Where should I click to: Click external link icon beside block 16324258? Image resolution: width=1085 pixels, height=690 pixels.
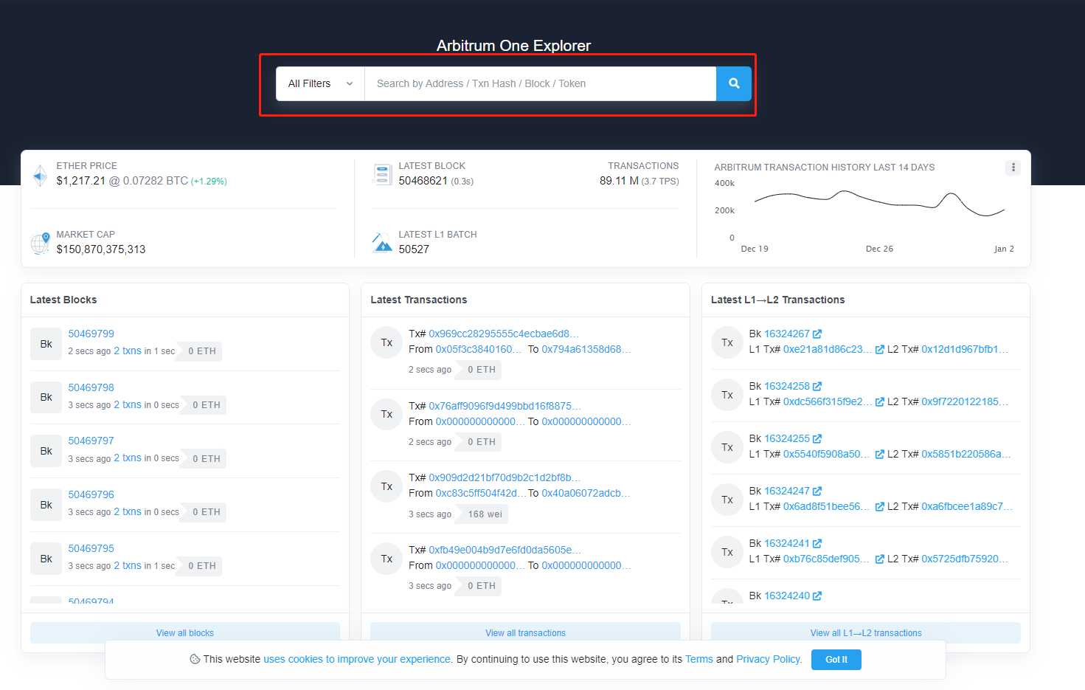817,387
